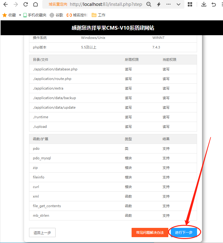Click the 收藏 star bookmark icon

click(x=5, y=15)
